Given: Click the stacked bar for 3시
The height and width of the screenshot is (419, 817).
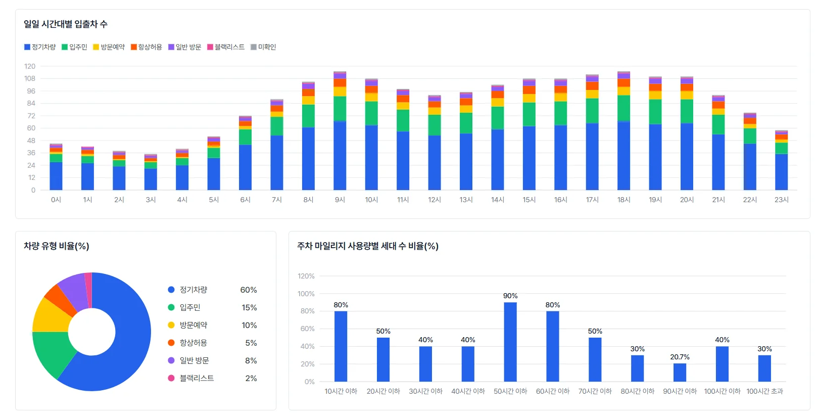Looking at the screenshot, I should click(151, 172).
